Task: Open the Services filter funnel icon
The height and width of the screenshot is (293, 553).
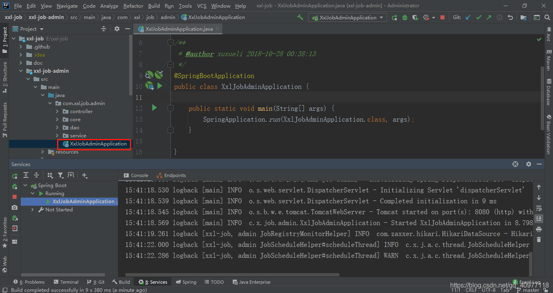Action: point(60,175)
